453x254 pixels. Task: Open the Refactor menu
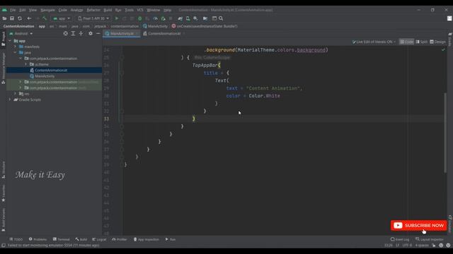pos(93,10)
